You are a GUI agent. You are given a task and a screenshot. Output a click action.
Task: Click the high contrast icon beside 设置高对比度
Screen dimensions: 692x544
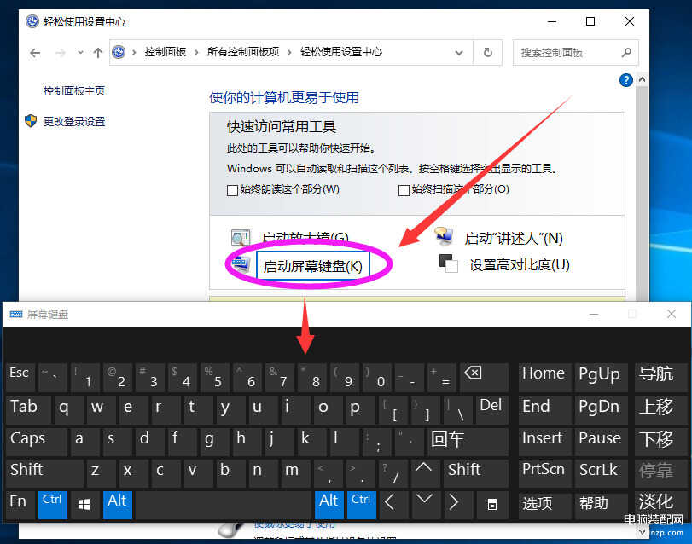(448, 263)
